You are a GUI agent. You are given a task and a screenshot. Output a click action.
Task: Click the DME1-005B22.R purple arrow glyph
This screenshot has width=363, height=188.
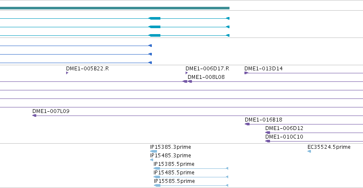[x=67, y=73]
